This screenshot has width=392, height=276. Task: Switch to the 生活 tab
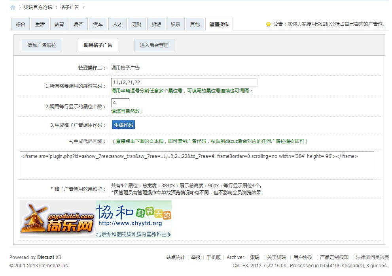click(x=40, y=24)
